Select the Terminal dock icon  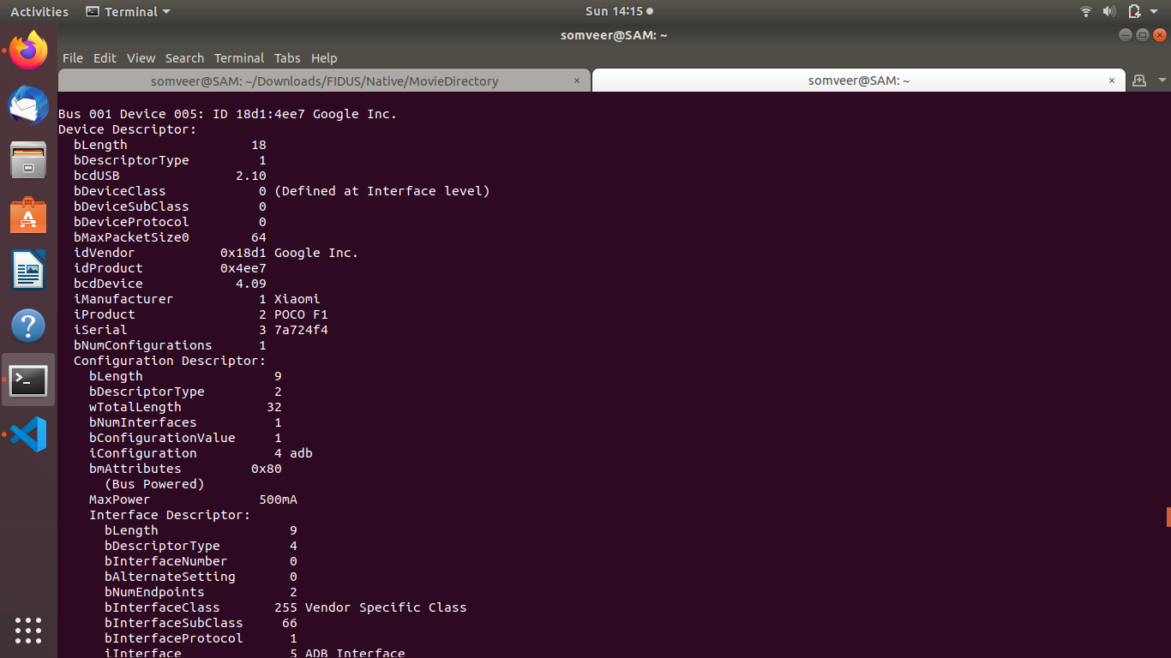click(28, 380)
